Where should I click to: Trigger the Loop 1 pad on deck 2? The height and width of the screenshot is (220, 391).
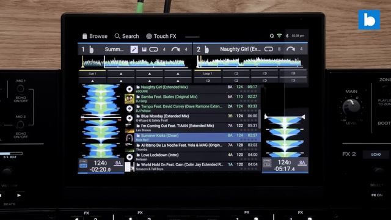click(208, 73)
